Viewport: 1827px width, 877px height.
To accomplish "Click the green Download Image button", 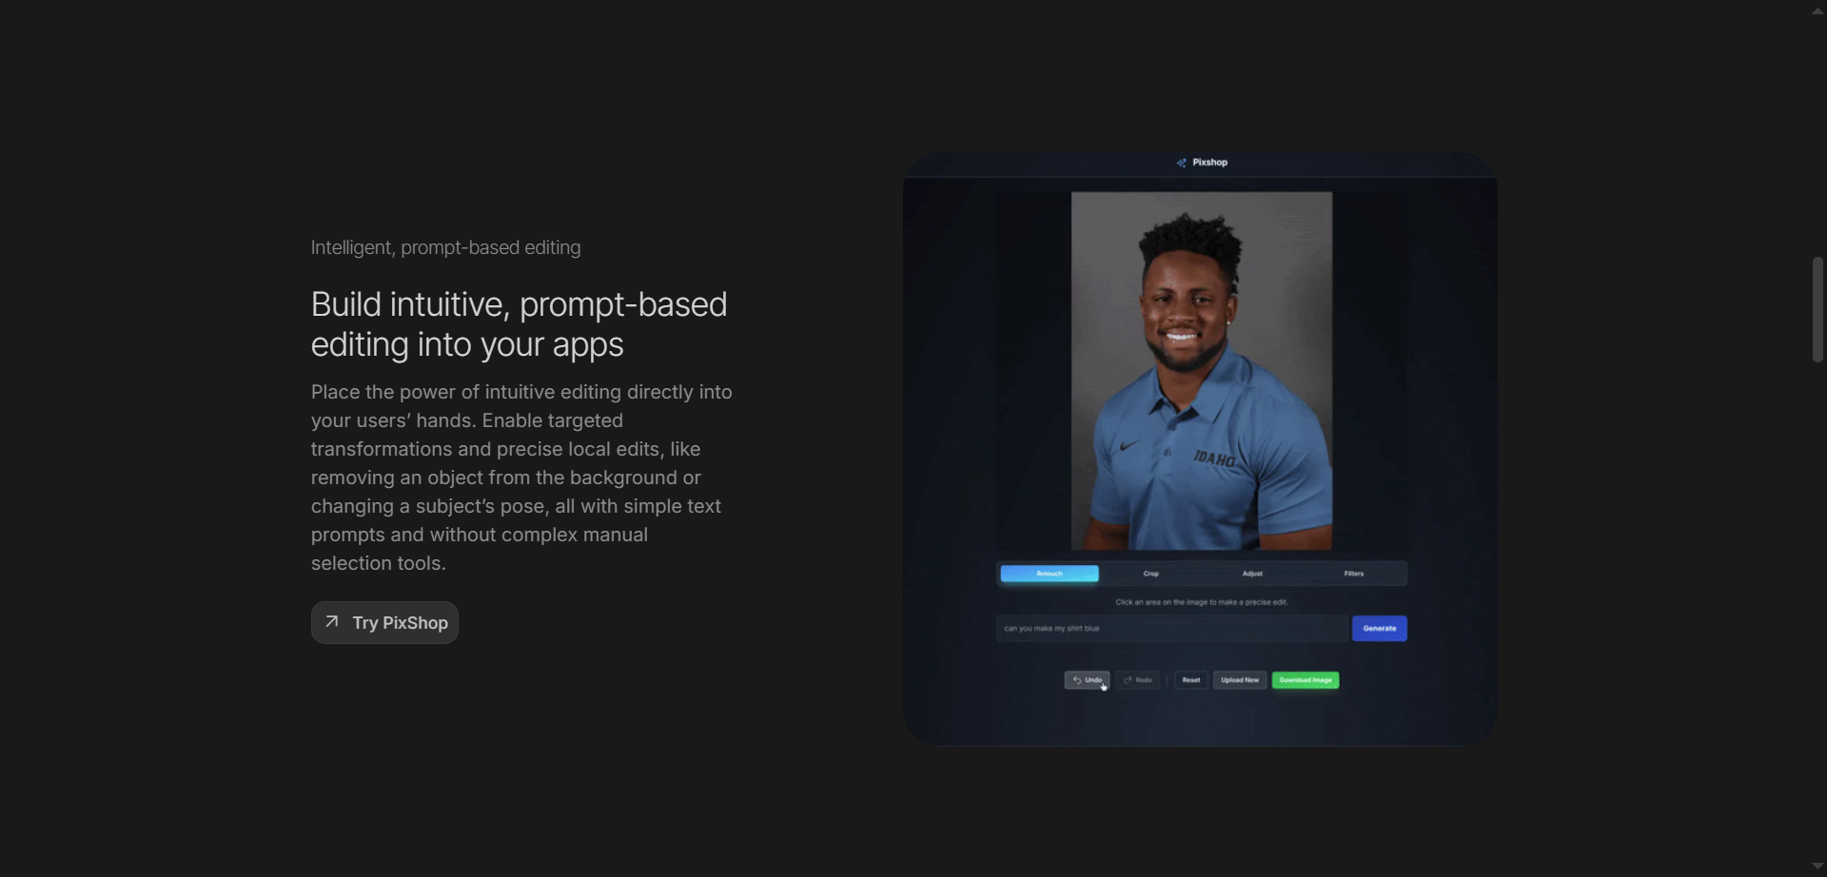I will click(1306, 680).
